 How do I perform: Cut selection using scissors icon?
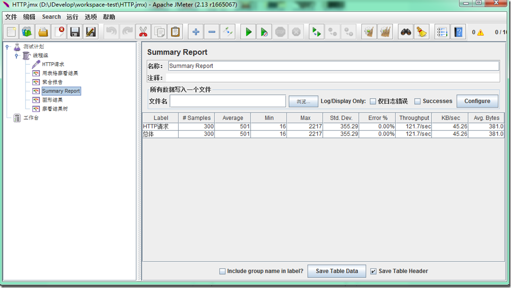143,32
